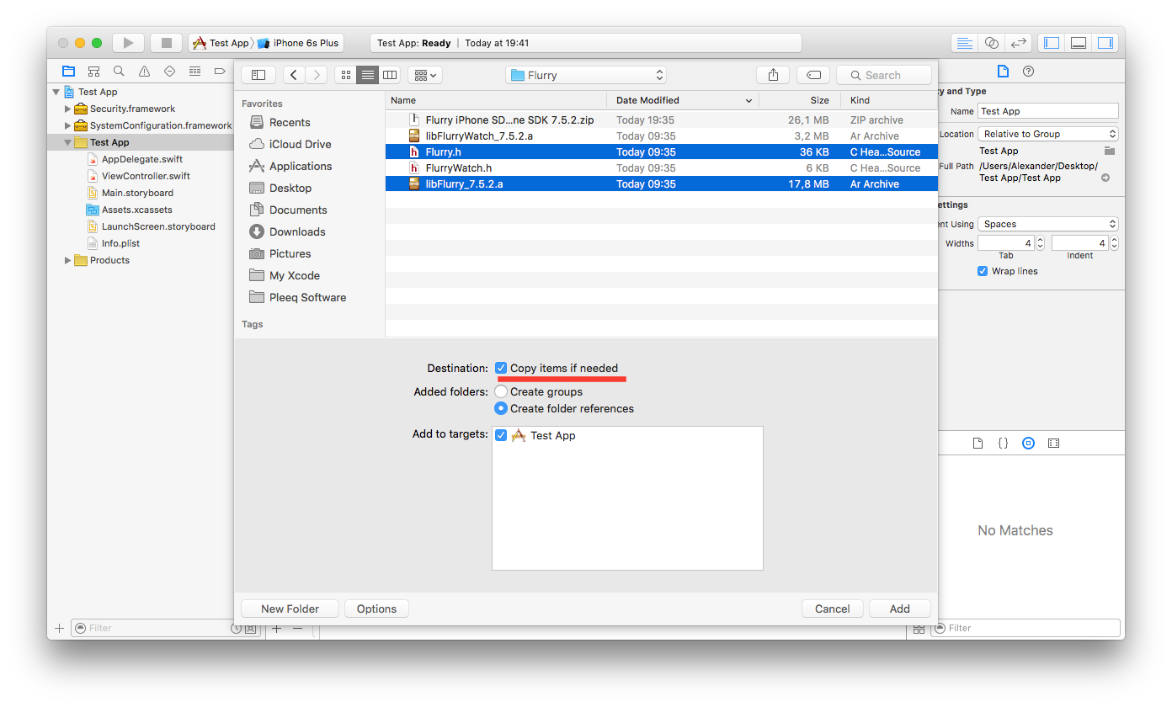This screenshot has width=1172, height=707.
Task: Show the Quick Help inspector tab
Action: (x=1028, y=72)
